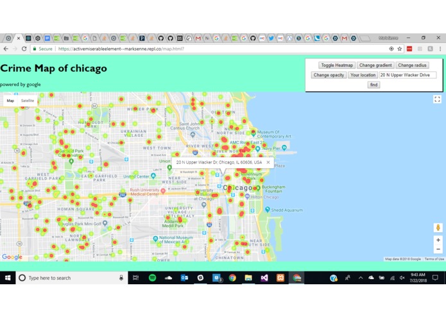Open Visual Studio from the taskbar

pos(264,278)
